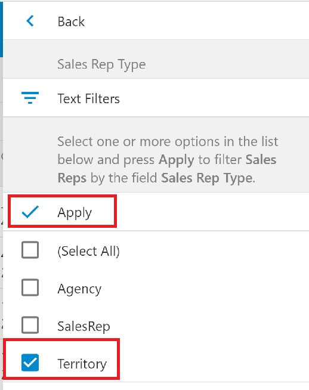This screenshot has width=309, height=390.
Task: Tick the (Select All) checkbox
Action: (30, 250)
